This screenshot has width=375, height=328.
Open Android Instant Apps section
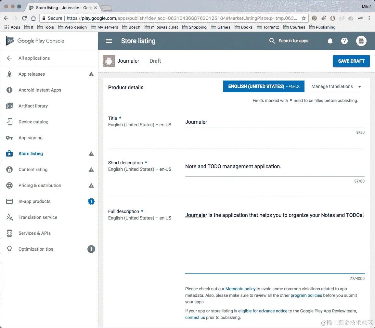pos(40,90)
